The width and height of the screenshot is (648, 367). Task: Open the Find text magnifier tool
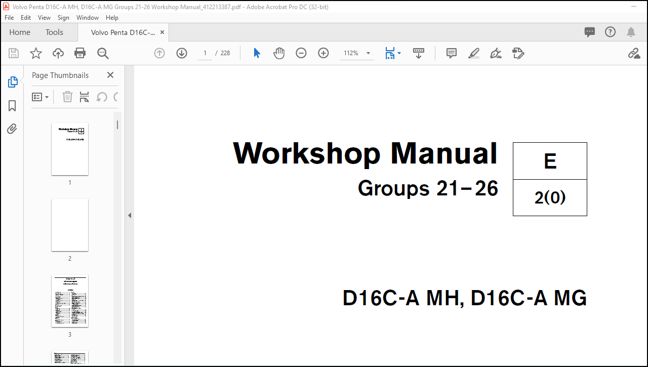[103, 53]
